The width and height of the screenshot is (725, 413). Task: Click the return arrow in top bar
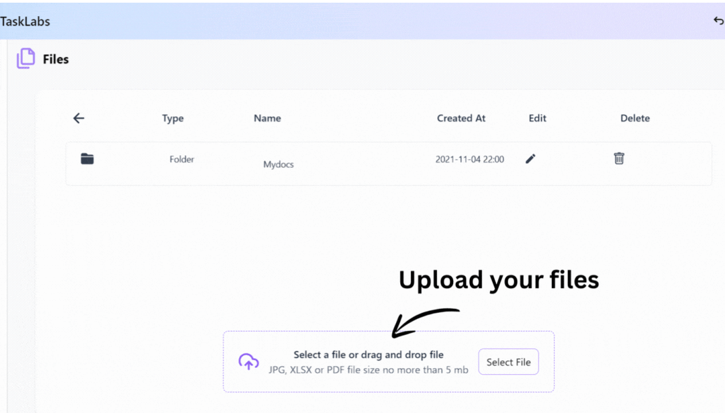pos(718,21)
